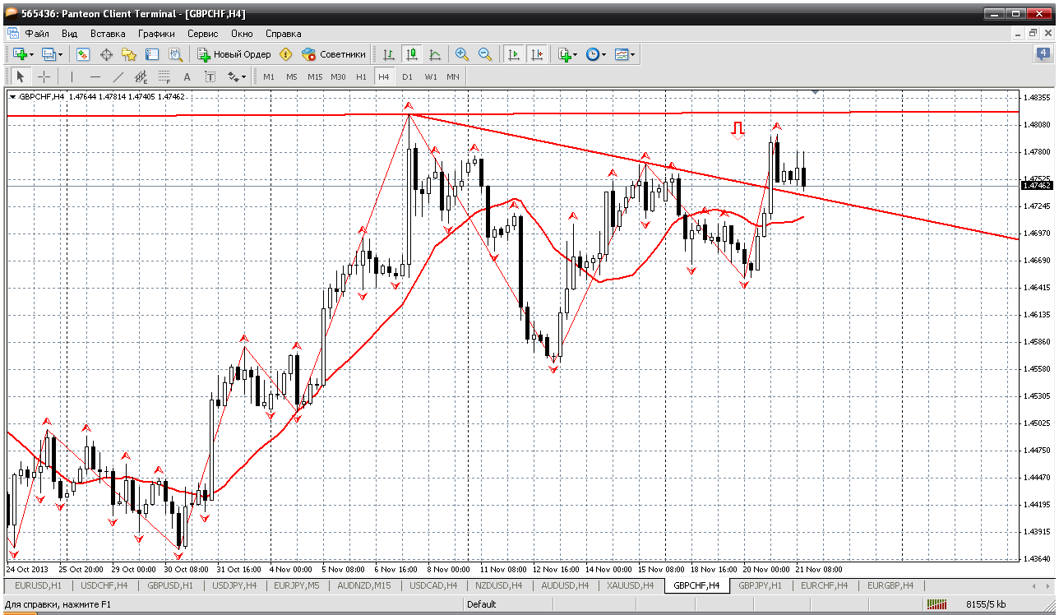Screen dimensions: 1059x615
Task: Open the Вставка menu
Action: 108,34
